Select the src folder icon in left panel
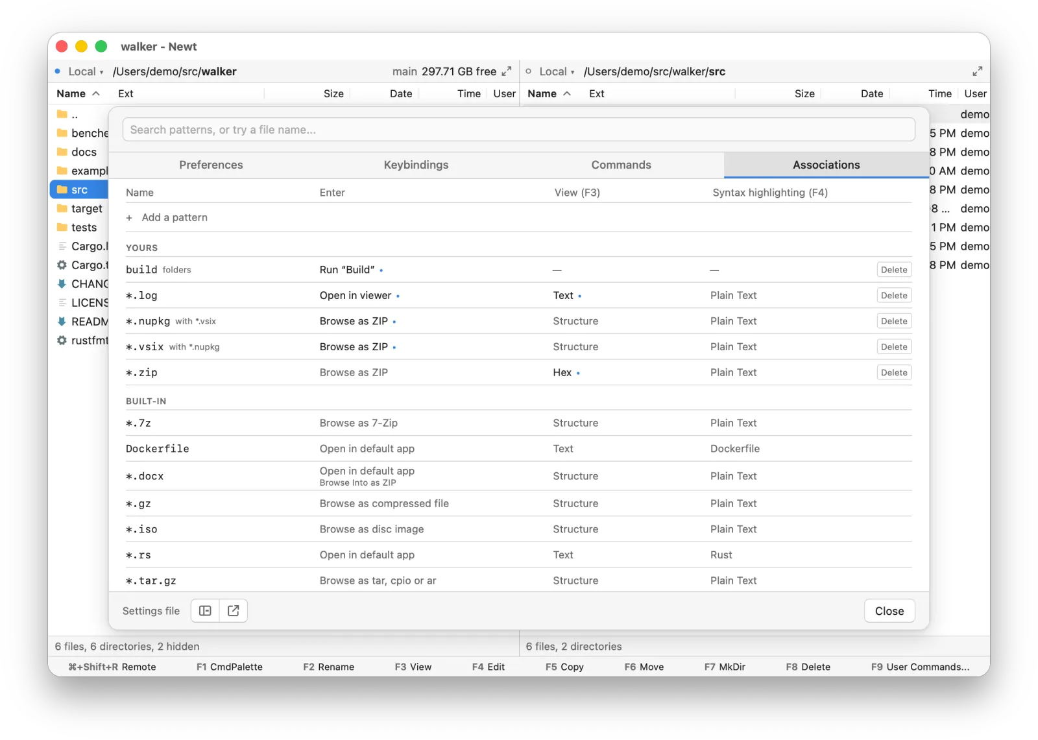The height and width of the screenshot is (740, 1038). (x=62, y=189)
